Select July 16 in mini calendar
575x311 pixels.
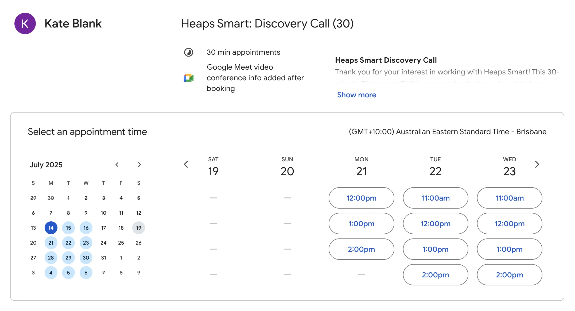(x=86, y=228)
